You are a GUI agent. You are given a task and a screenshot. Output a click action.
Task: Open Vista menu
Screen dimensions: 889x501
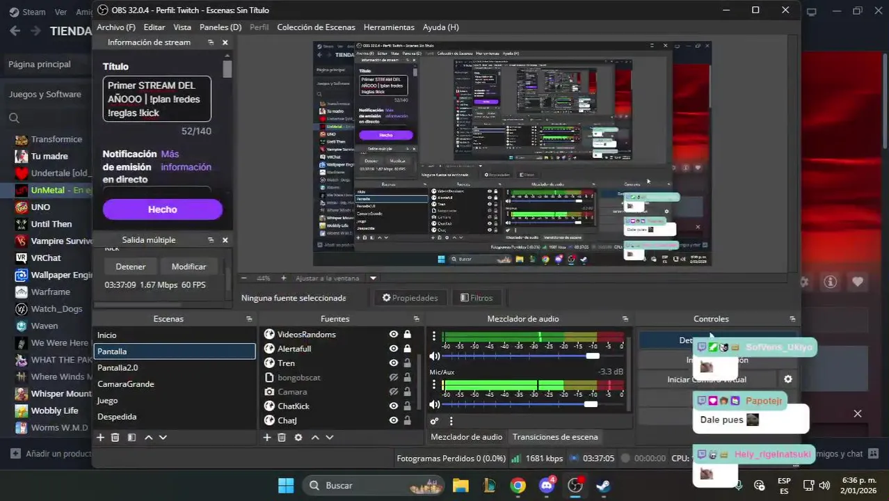[182, 27]
